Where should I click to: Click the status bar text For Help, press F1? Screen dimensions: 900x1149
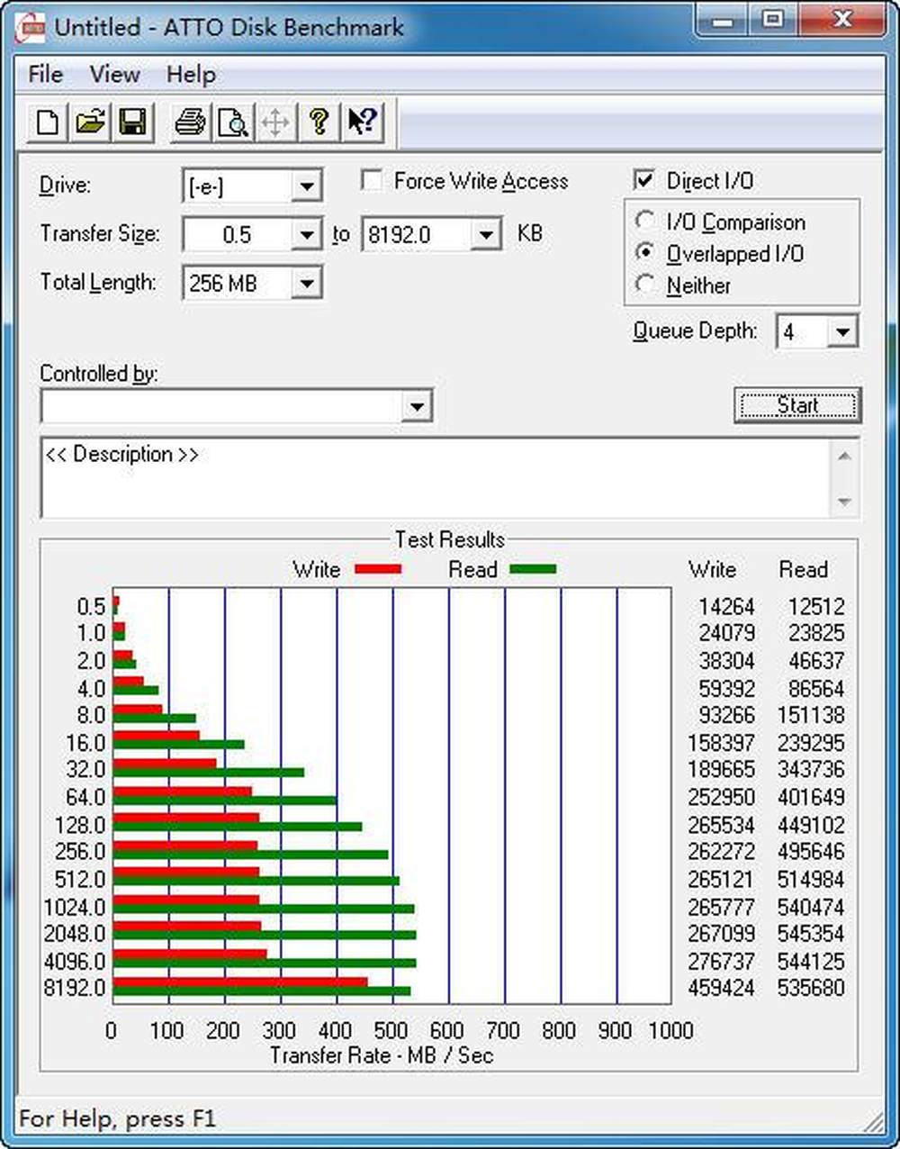pos(117,1119)
